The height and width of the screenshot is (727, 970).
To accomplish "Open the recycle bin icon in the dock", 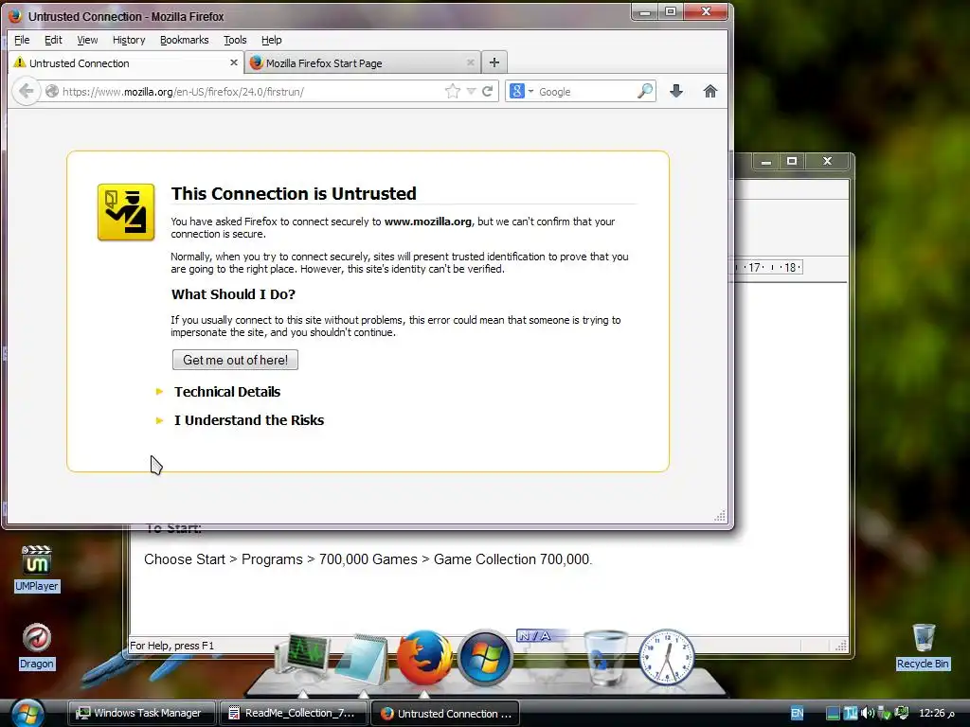I will (x=605, y=658).
